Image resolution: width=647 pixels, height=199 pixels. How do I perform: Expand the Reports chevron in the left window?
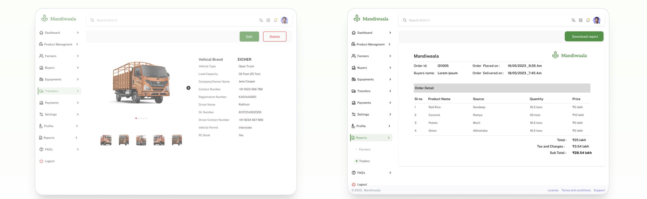(x=76, y=138)
